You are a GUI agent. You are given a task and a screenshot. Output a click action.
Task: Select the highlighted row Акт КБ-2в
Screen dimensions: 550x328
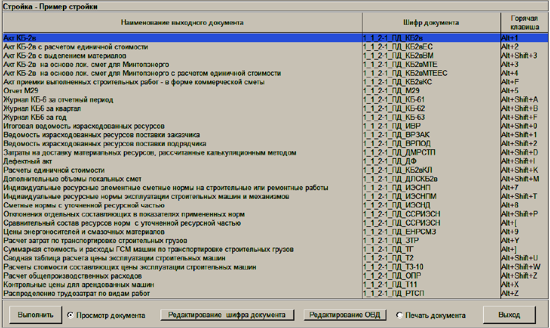click(276, 38)
